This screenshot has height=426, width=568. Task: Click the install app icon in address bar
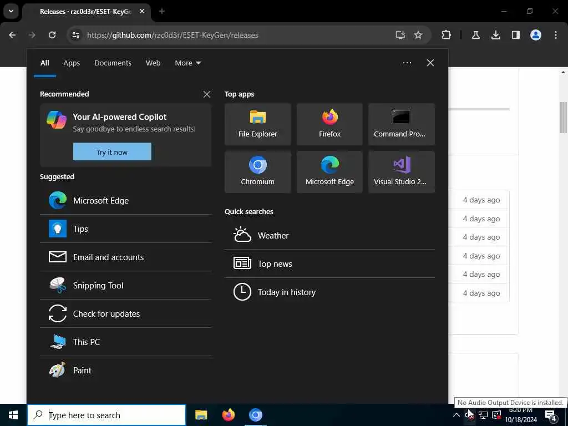click(400, 35)
